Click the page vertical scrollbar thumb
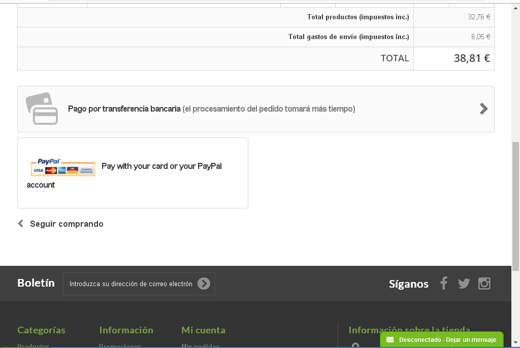Screen dimensions: 520x348 [515, 205]
